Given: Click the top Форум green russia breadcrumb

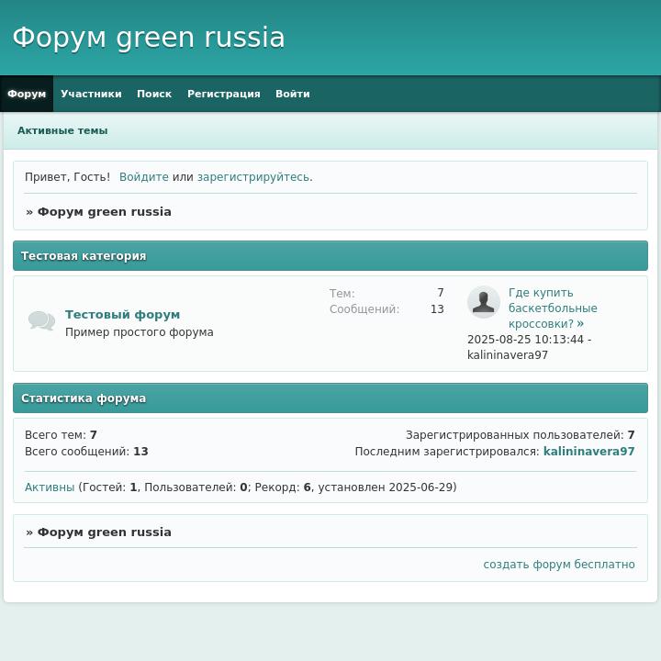Looking at the screenshot, I should (104, 212).
